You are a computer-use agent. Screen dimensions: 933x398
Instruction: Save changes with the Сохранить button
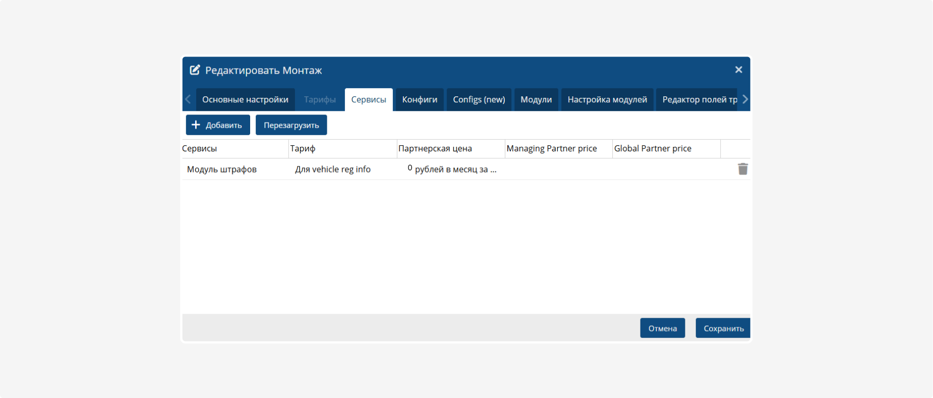pos(723,328)
